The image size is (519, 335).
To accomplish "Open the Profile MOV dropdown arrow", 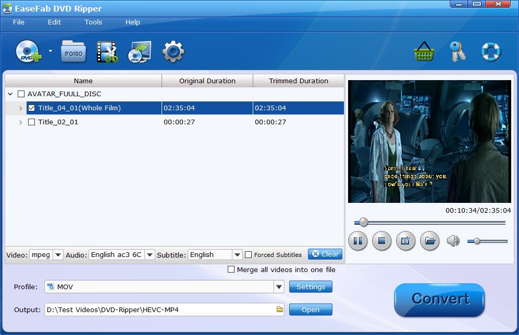I will click(x=279, y=287).
